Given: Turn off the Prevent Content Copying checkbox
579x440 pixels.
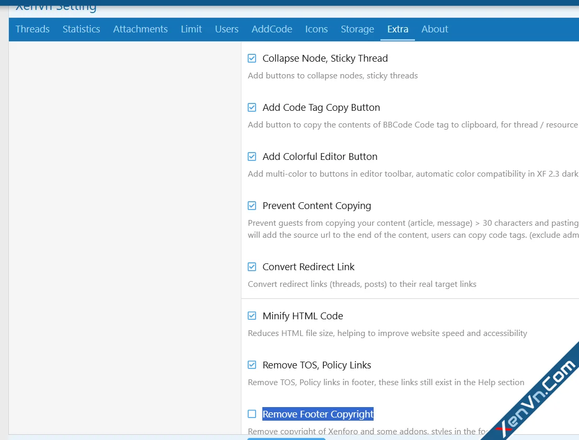Looking at the screenshot, I should pos(252,206).
